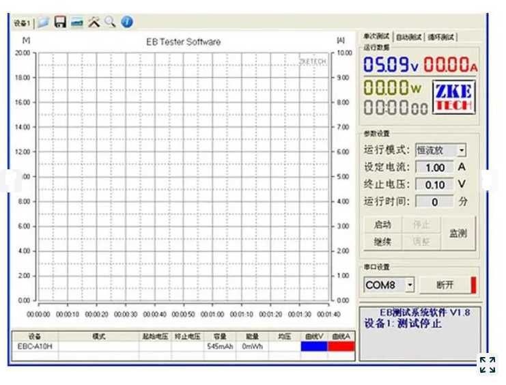Click the 曲线V column header

tap(314, 337)
